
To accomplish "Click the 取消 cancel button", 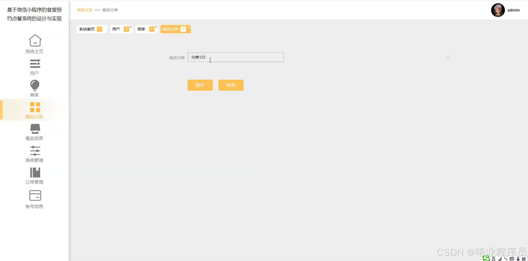I will click(231, 85).
